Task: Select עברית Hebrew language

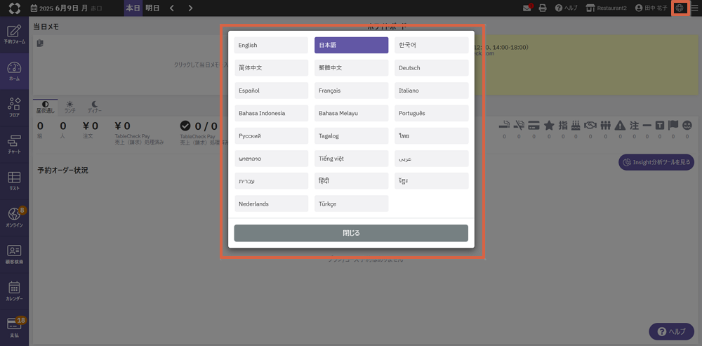Action: click(271, 181)
